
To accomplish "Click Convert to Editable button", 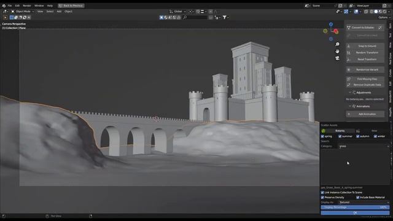I will pyautogui.click(x=362, y=28).
